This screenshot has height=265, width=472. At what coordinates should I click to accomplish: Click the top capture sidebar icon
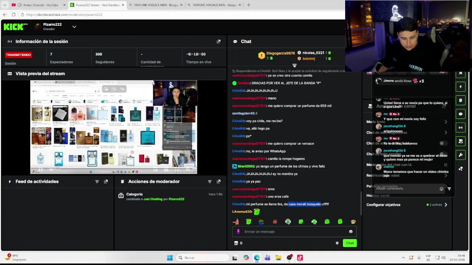click(x=461, y=73)
